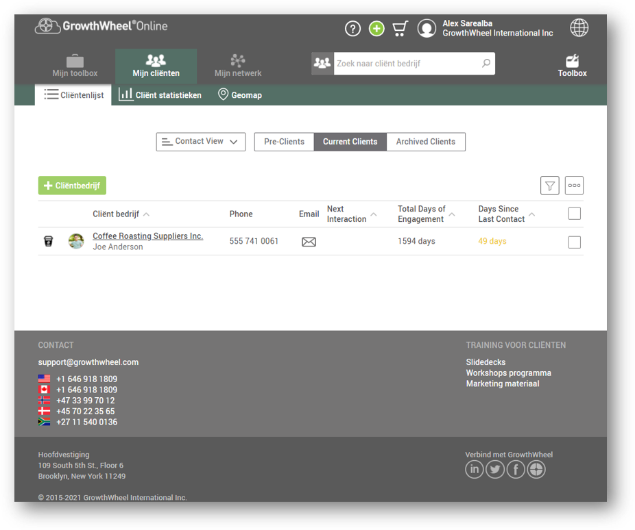This screenshot has width=635, height=530.
Task: Click the +45 70 22 35 65 number
Action: point(86,411)
